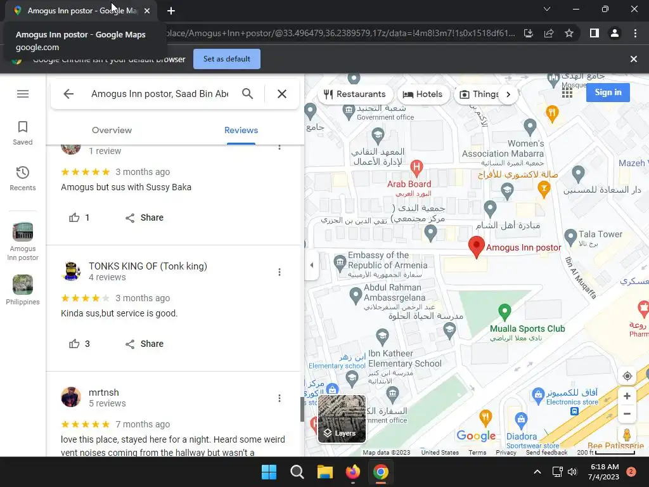
Task: Open Firefox from the taskbar
Action: pos(352,472)
